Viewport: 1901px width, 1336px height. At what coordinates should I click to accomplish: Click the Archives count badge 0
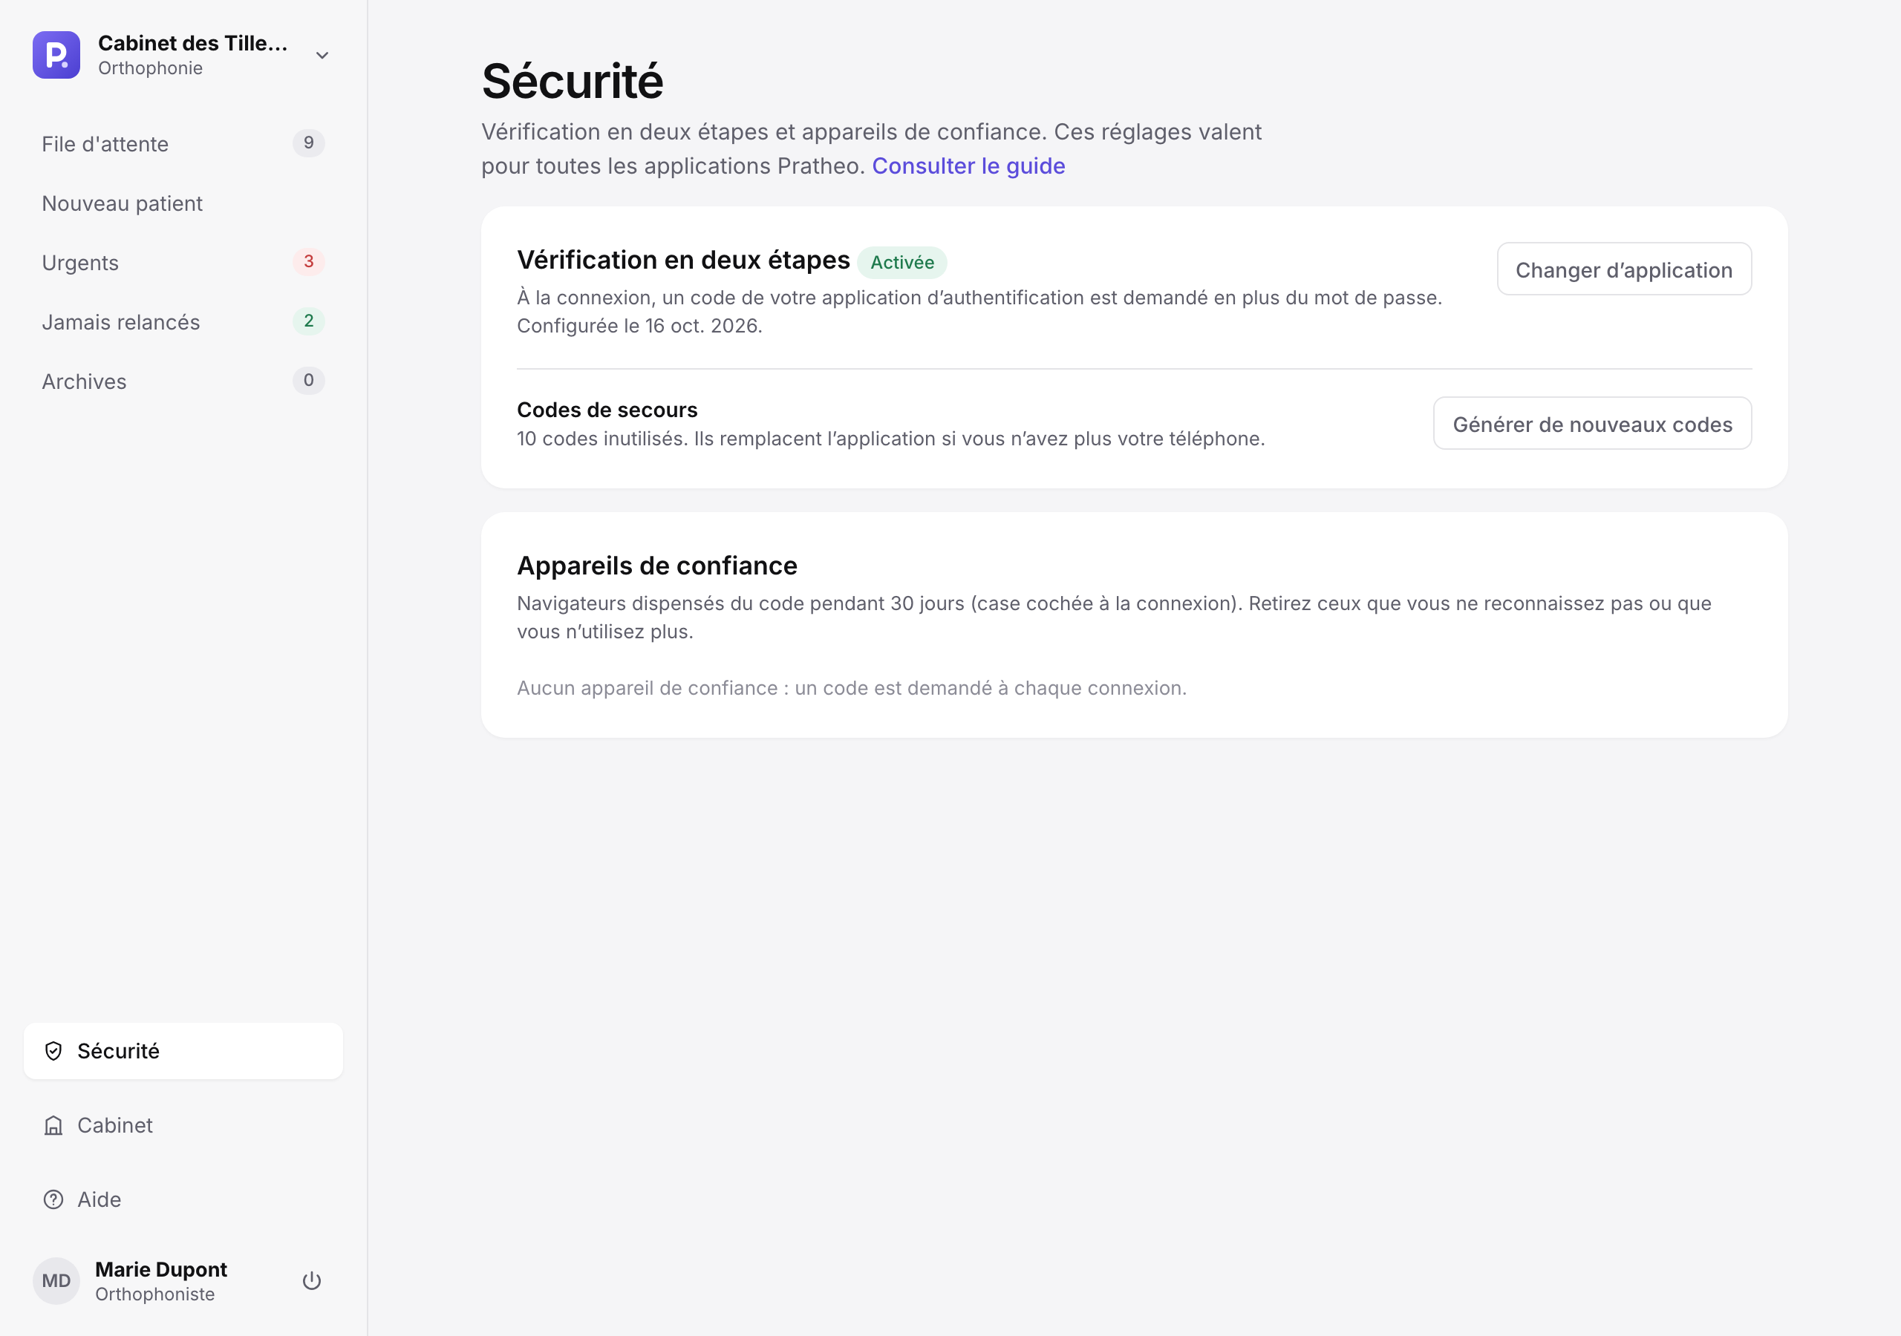[x=308, y=381]
